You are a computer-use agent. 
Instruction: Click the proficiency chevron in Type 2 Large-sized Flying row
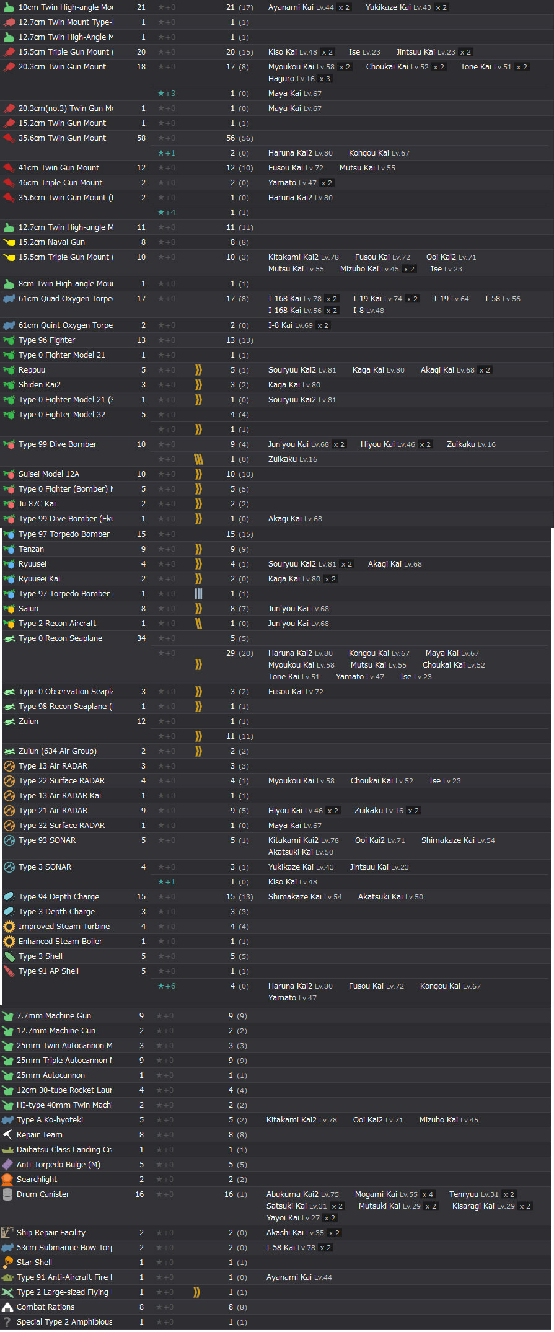point(196,1292)
